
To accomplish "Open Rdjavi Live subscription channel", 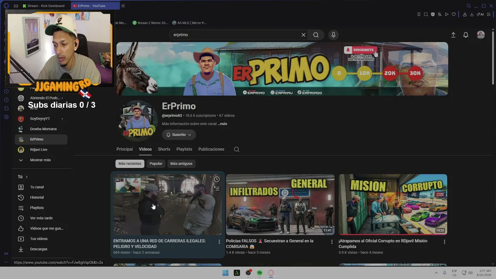I will pos(41,150).
